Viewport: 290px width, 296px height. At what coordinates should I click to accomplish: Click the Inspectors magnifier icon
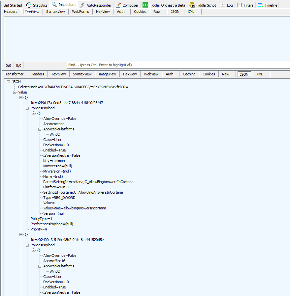54,4
